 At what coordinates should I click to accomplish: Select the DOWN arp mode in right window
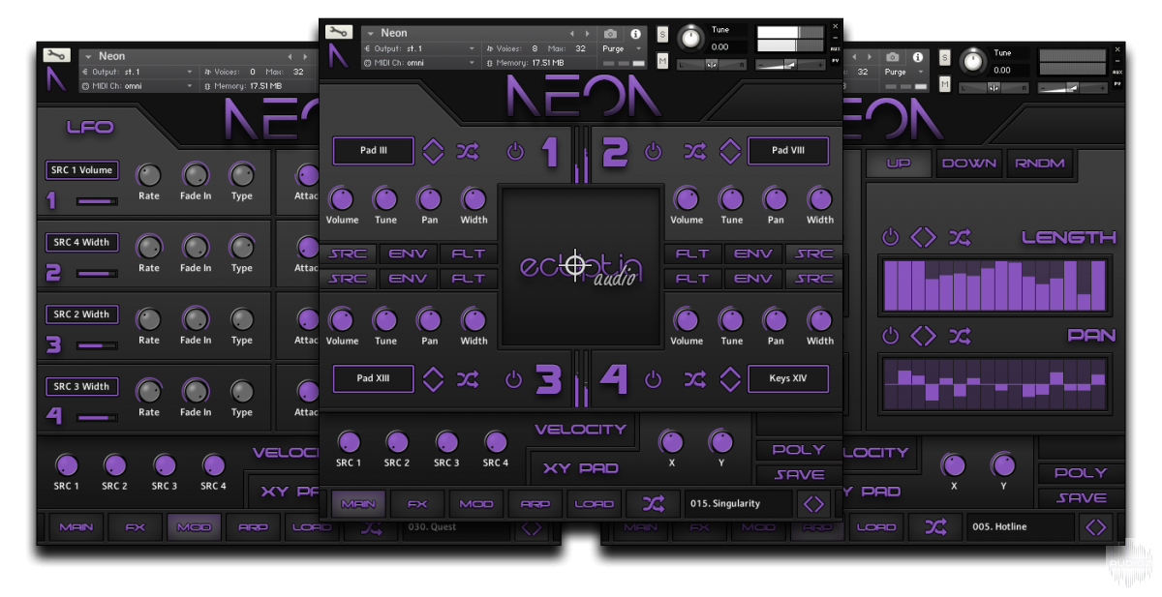pos(968,164)
